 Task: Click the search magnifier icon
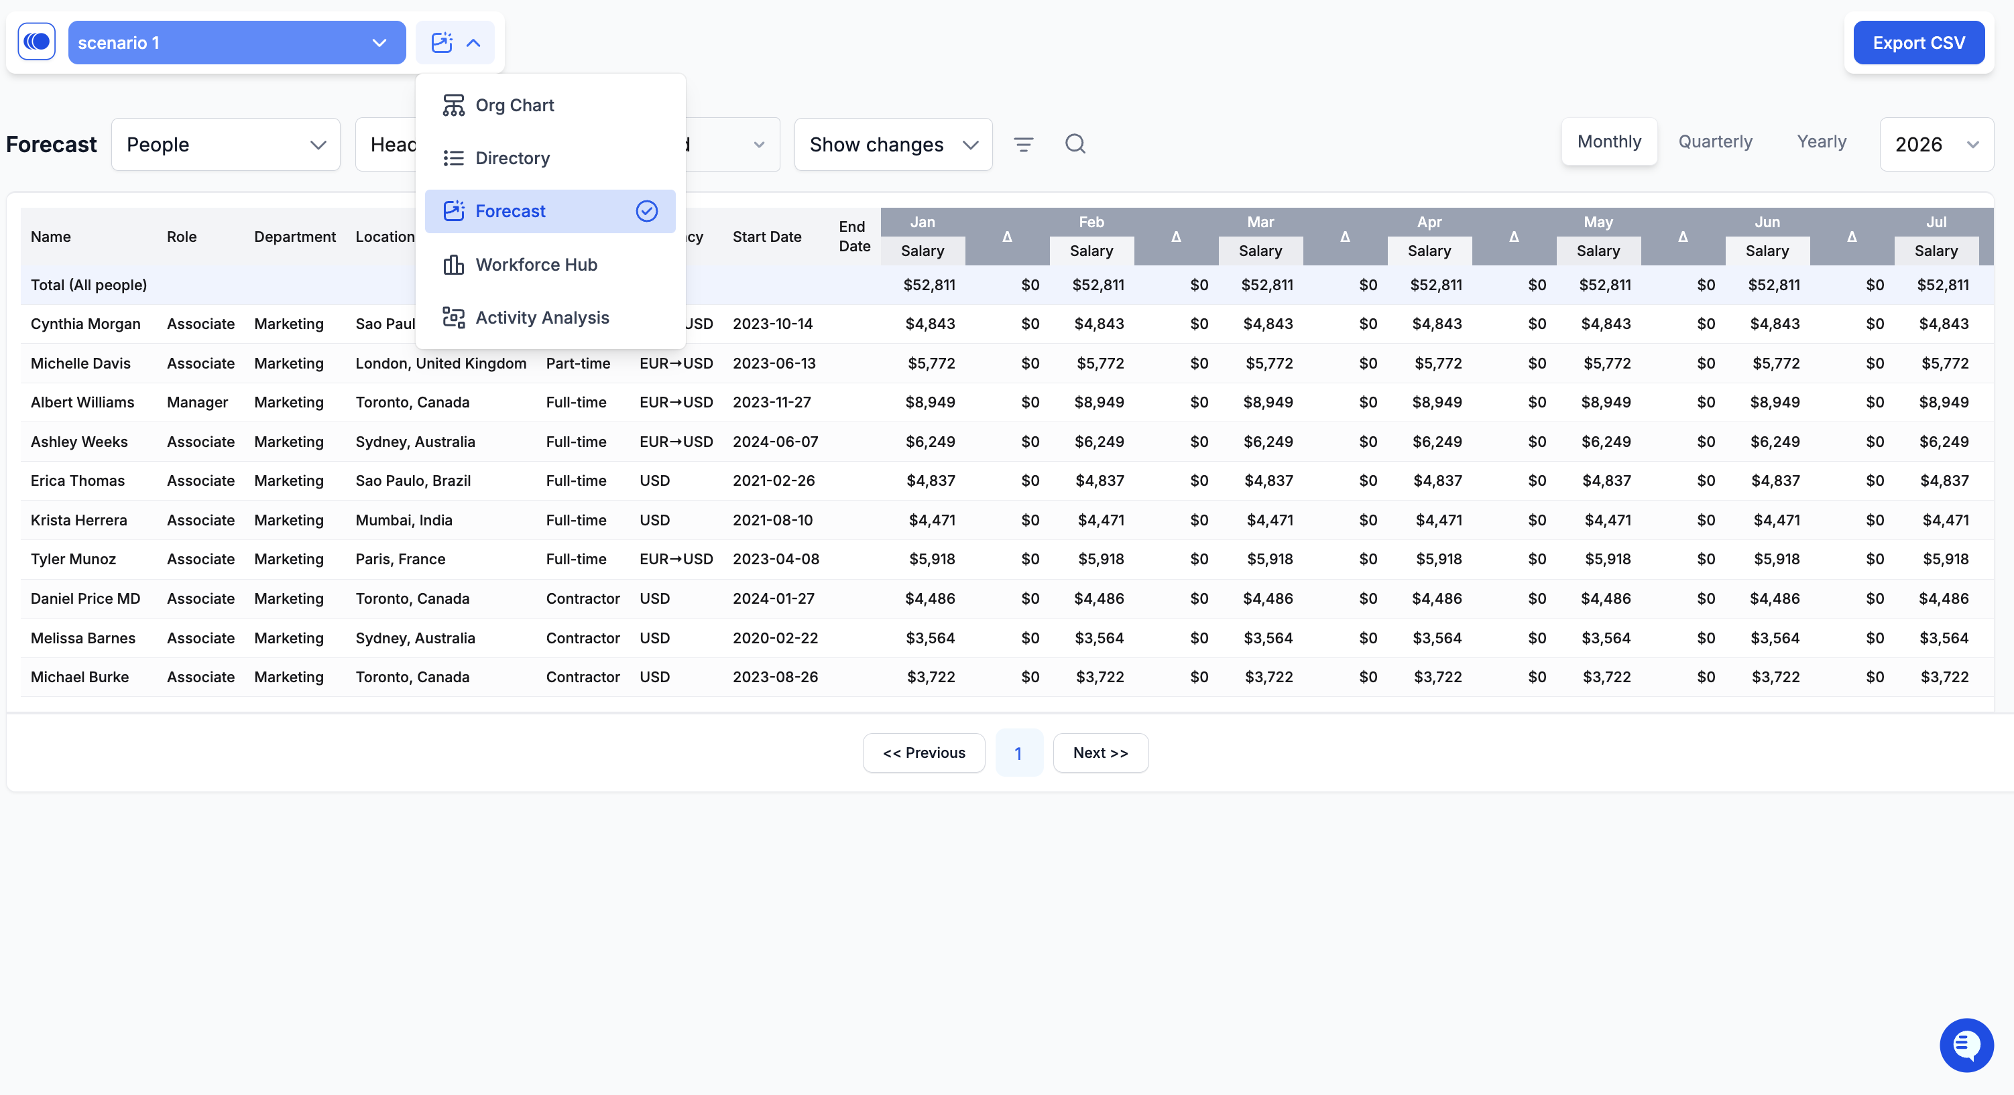pos(1075,144)
